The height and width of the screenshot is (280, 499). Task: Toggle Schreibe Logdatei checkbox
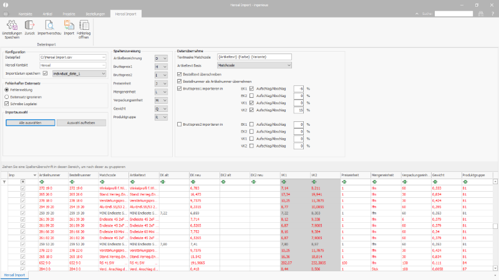[7, 104]
